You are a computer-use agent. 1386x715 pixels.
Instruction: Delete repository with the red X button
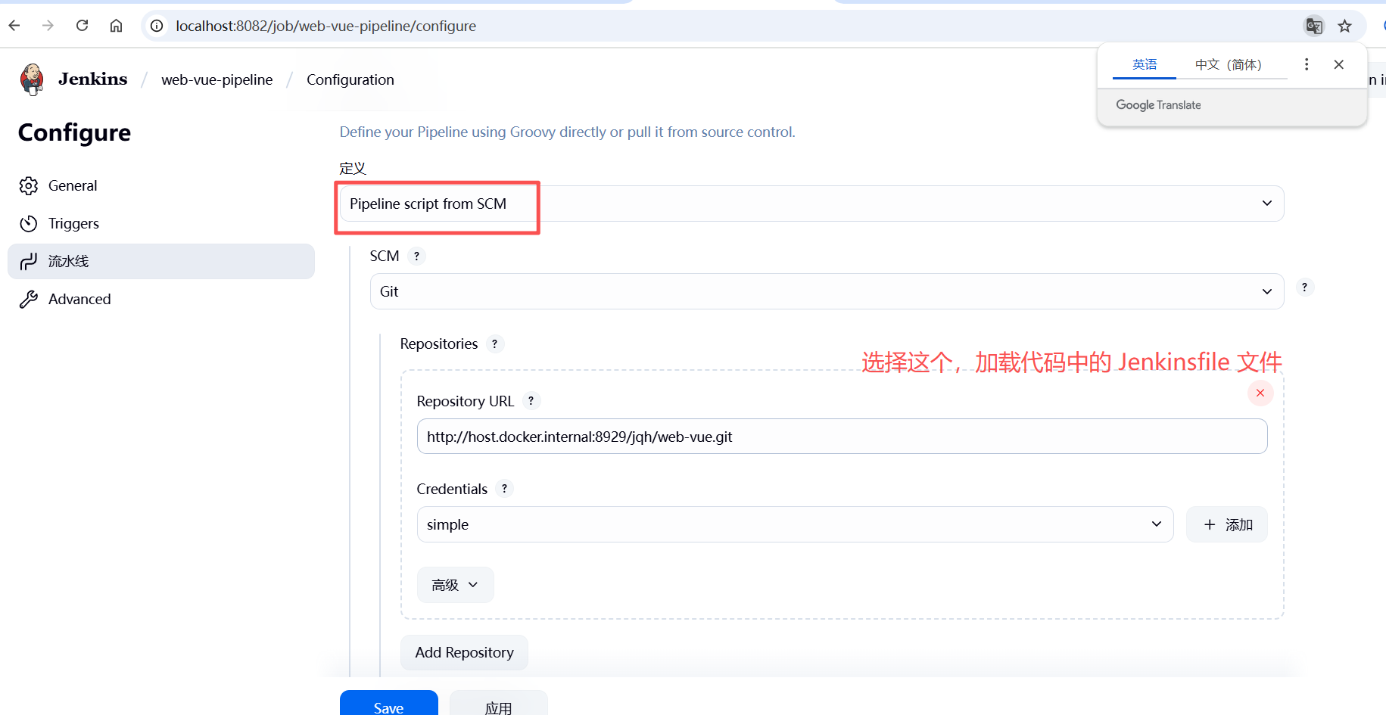pyautogui.click(x=1260, y=393)
